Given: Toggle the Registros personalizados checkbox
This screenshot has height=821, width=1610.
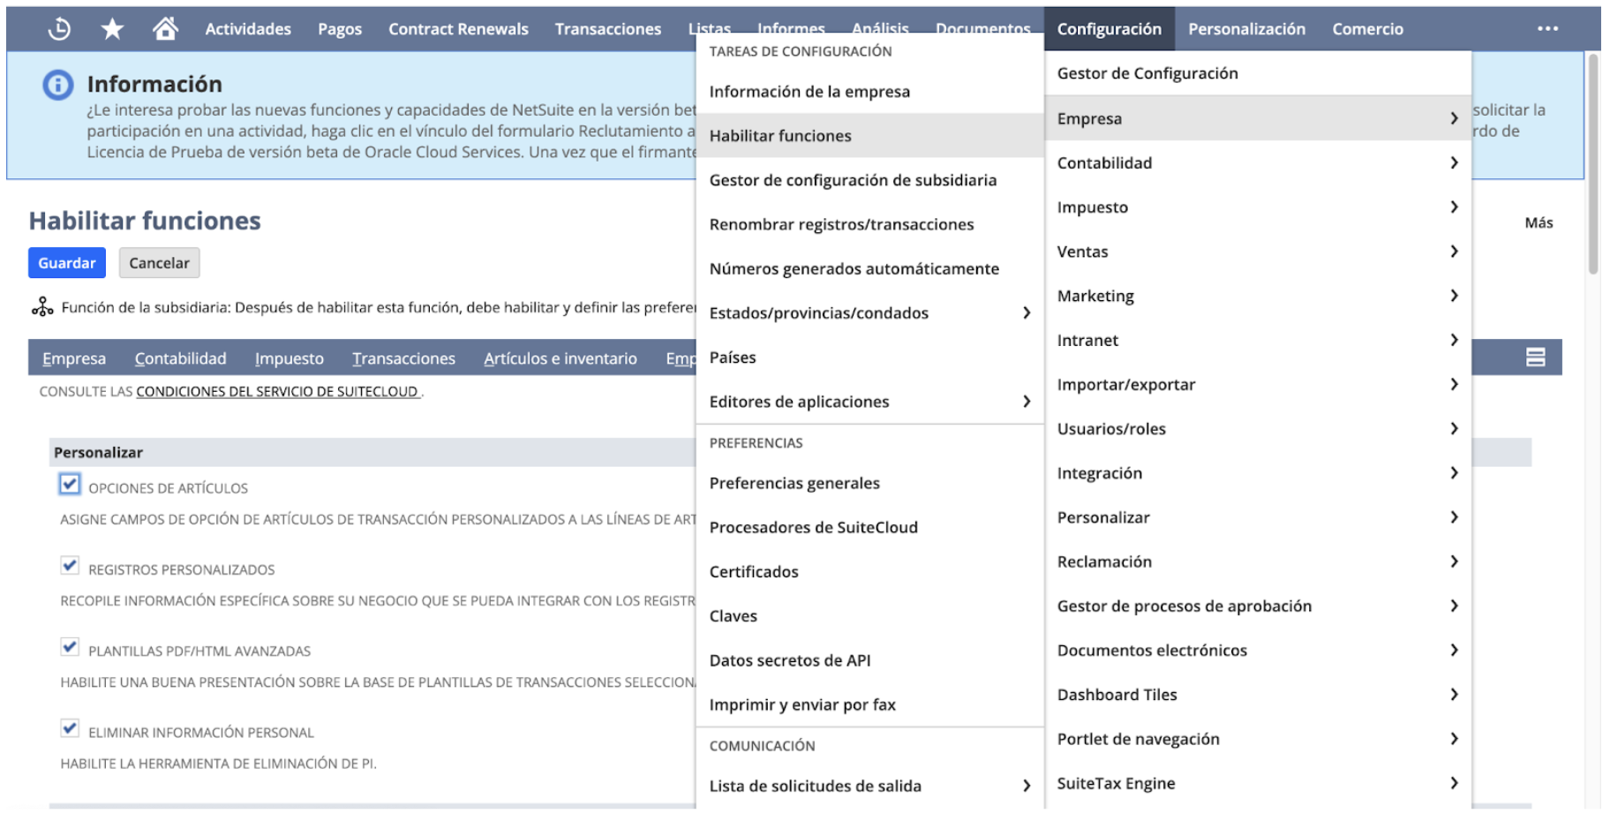Looking at the screenshot, I should (x=70, y=565).
